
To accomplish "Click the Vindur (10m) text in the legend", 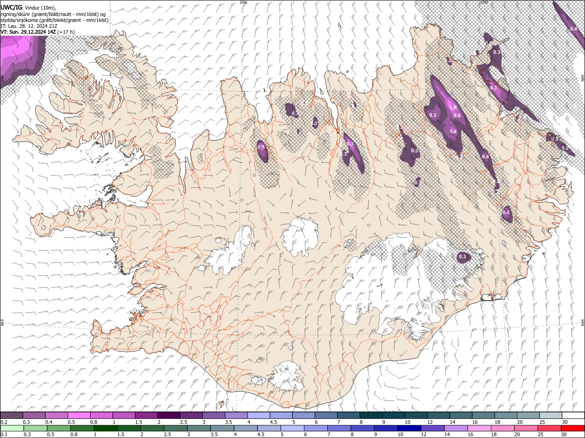I will (39, 8).
